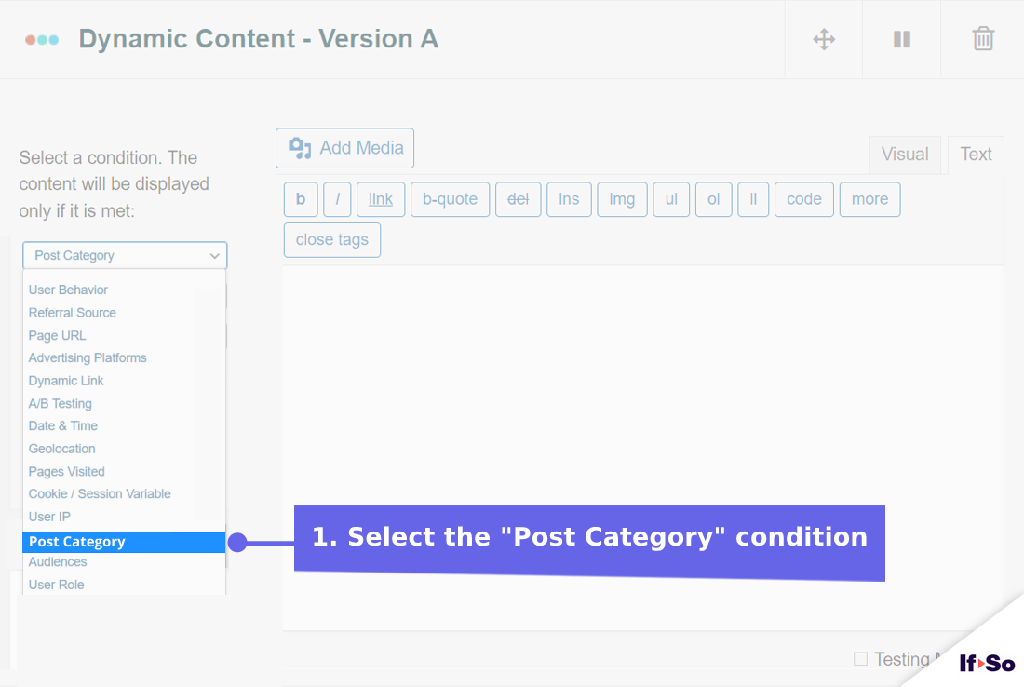
Task: Insert a hyperlink using the link button
Action: [380, 198]
